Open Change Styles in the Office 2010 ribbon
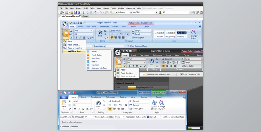 (161, 105)
